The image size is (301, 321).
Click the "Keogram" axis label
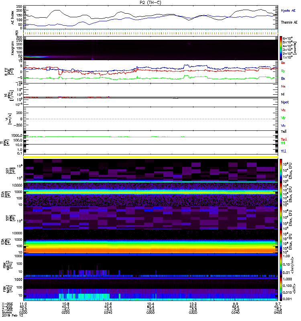(12, 48)
